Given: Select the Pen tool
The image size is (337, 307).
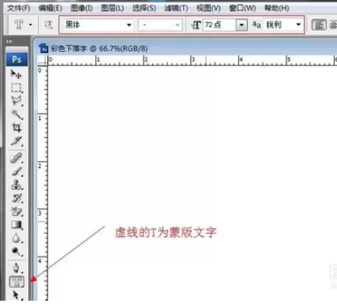Looking at the screenshot, I should point(17,268).
